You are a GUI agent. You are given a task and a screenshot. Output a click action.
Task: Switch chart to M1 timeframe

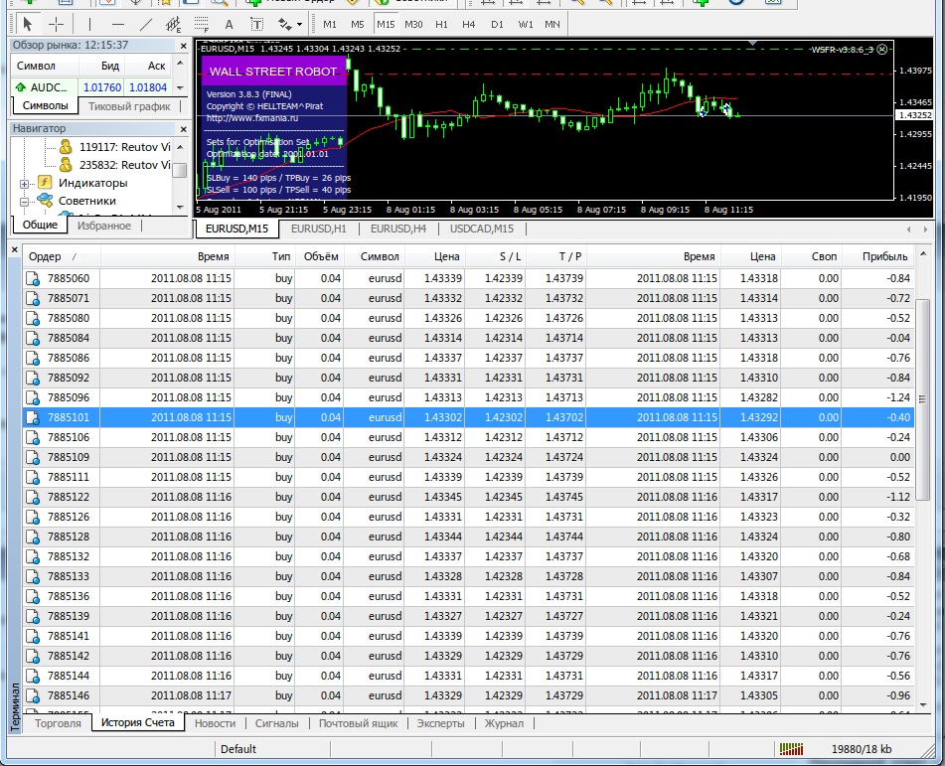click(330, 24)
